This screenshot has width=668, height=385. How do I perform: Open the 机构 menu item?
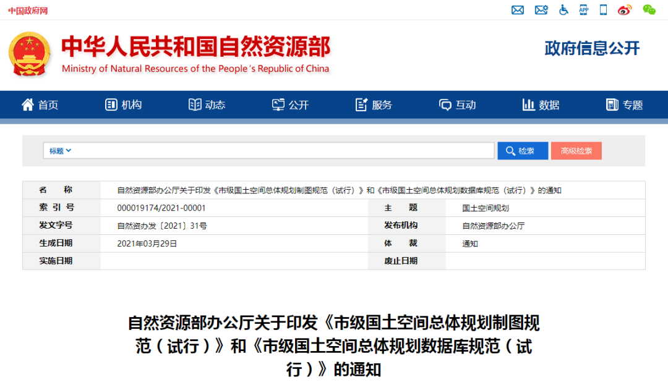[x=132, y=105]
